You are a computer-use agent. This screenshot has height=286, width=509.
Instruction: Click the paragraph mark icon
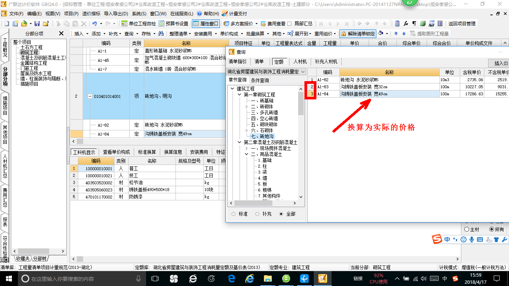(414, 23)
